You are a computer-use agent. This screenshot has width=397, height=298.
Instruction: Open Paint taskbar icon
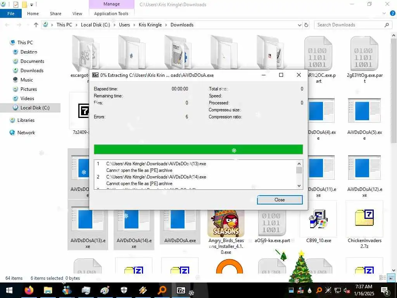pos(105,290)
